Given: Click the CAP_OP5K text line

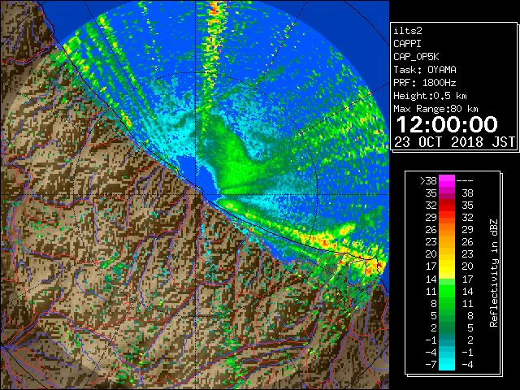Looking at the screenshot, I should (x=416, y=57).
